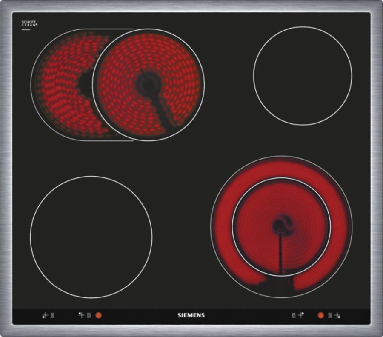
Task: Tap the front-right zone position symbol
Action: tap(338, 315)
